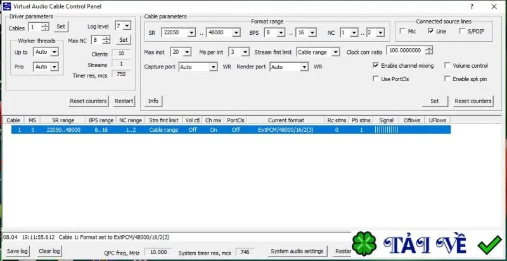
Task: Click Reset counters in Cable parameters
Action: tap(473, 101)
